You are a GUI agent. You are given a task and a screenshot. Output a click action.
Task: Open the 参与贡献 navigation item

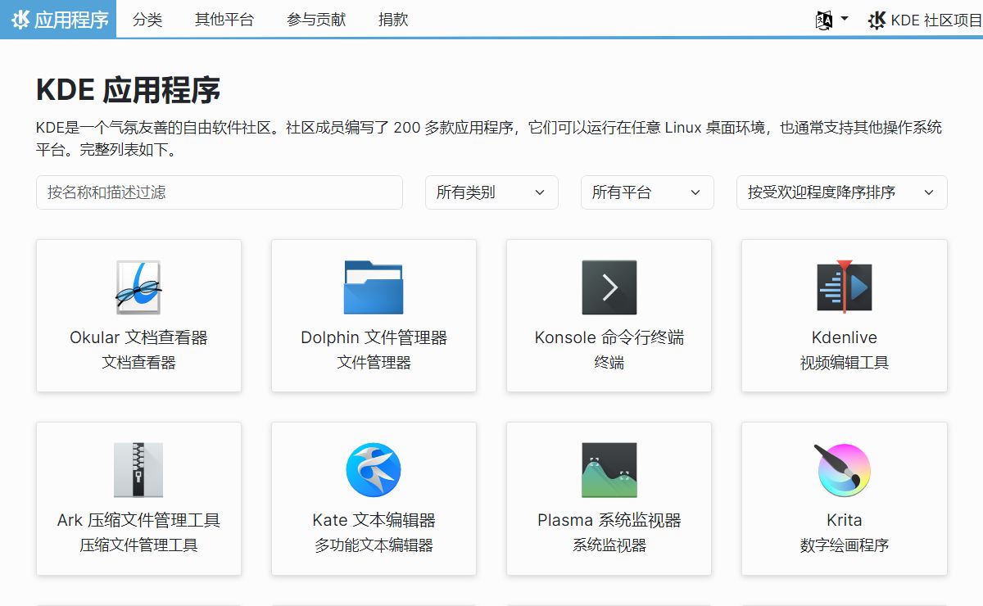[x=316, y=20]
